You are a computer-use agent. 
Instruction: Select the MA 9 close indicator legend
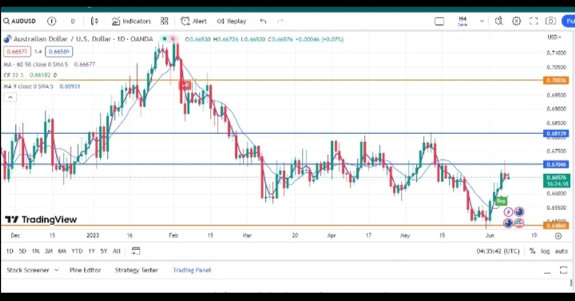[28, 86]
